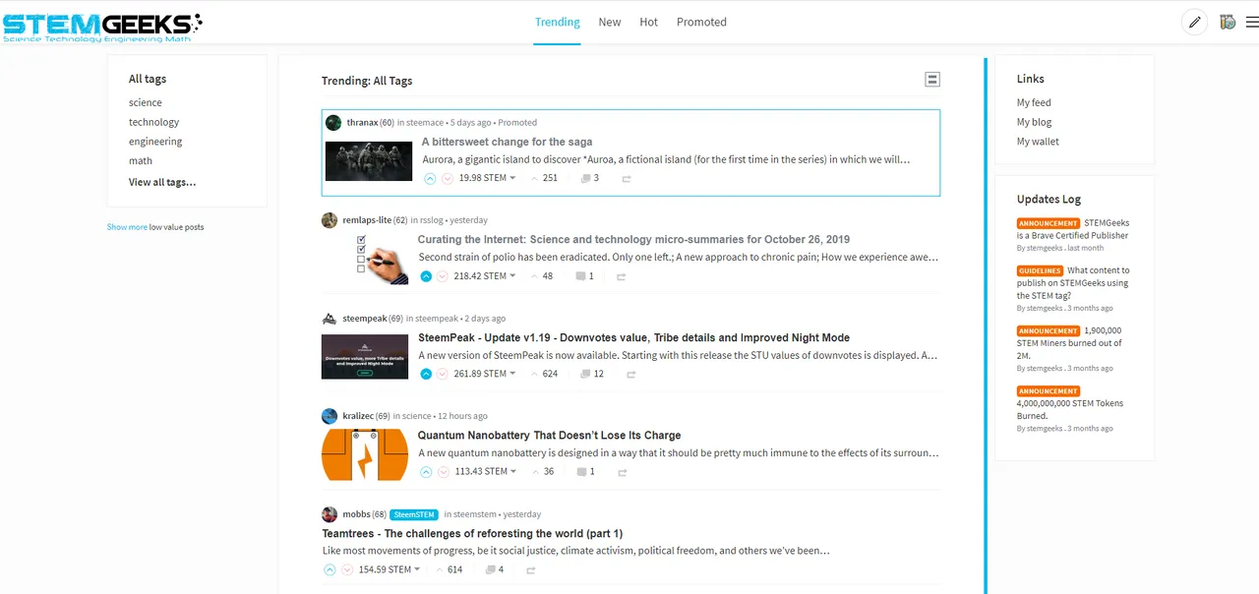Open comments on the bittersweet change post
1259x594 pixels.
590,178
